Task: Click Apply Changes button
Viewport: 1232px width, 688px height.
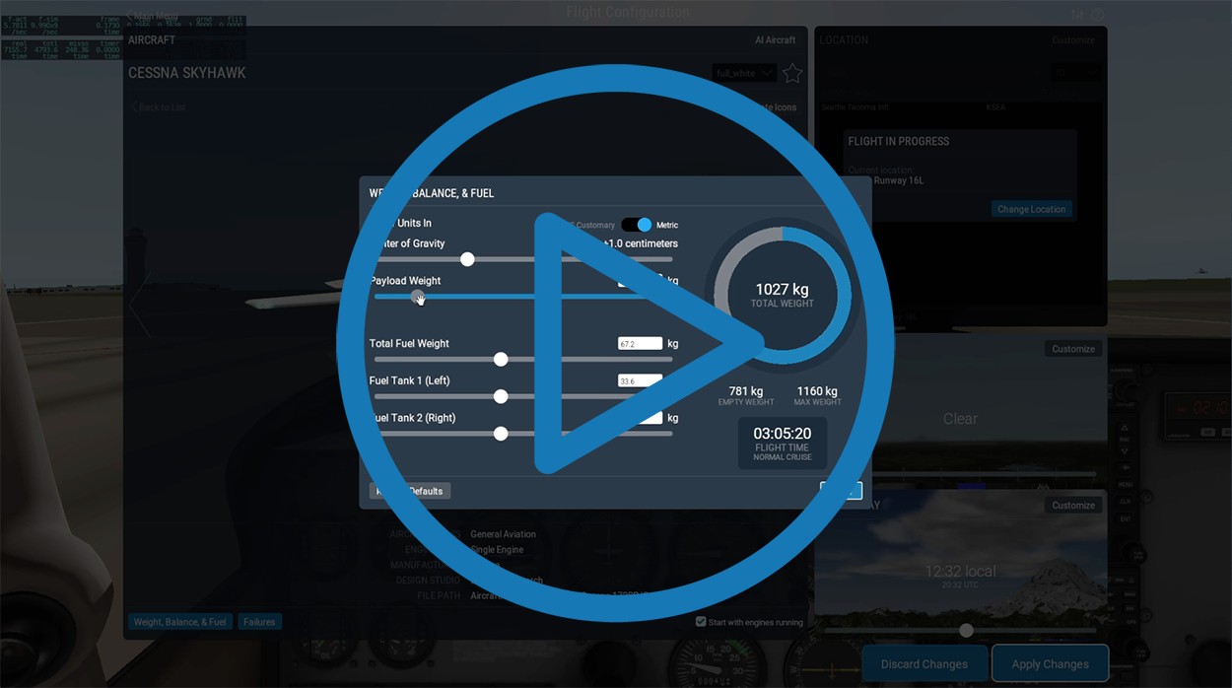Action: pyautogui.click(x=1051, y=664)
